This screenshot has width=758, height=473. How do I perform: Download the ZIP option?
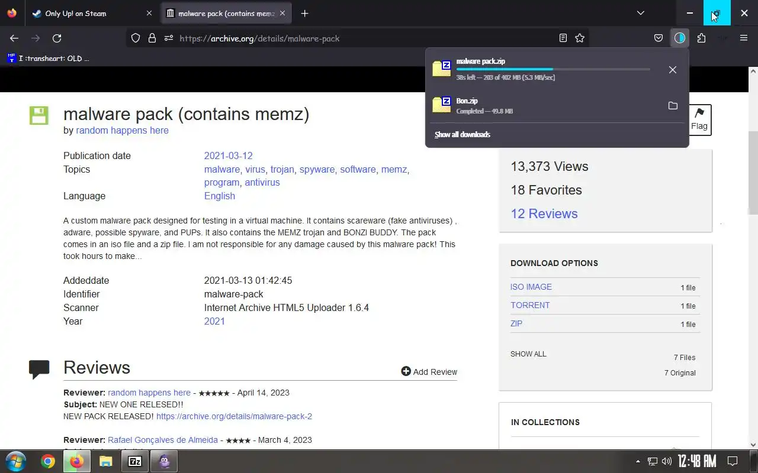pos(516,323)
